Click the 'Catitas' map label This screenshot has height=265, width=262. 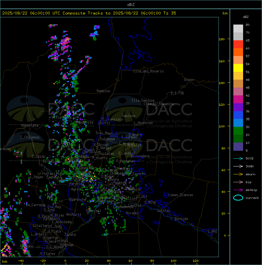[163, 211]
